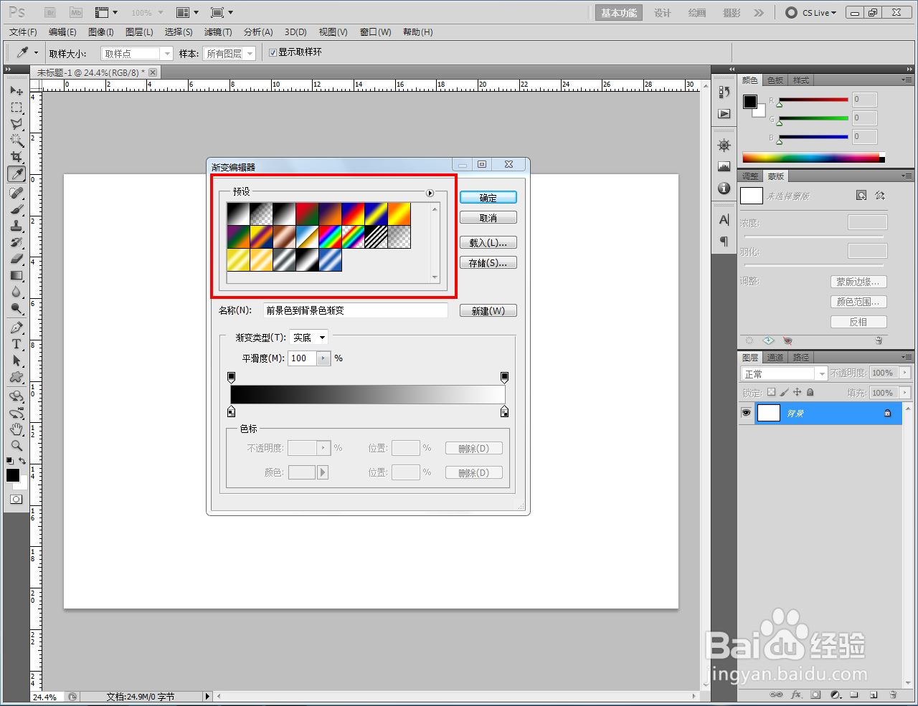Select the Polygonal Lasso tool

coord(16,124)
